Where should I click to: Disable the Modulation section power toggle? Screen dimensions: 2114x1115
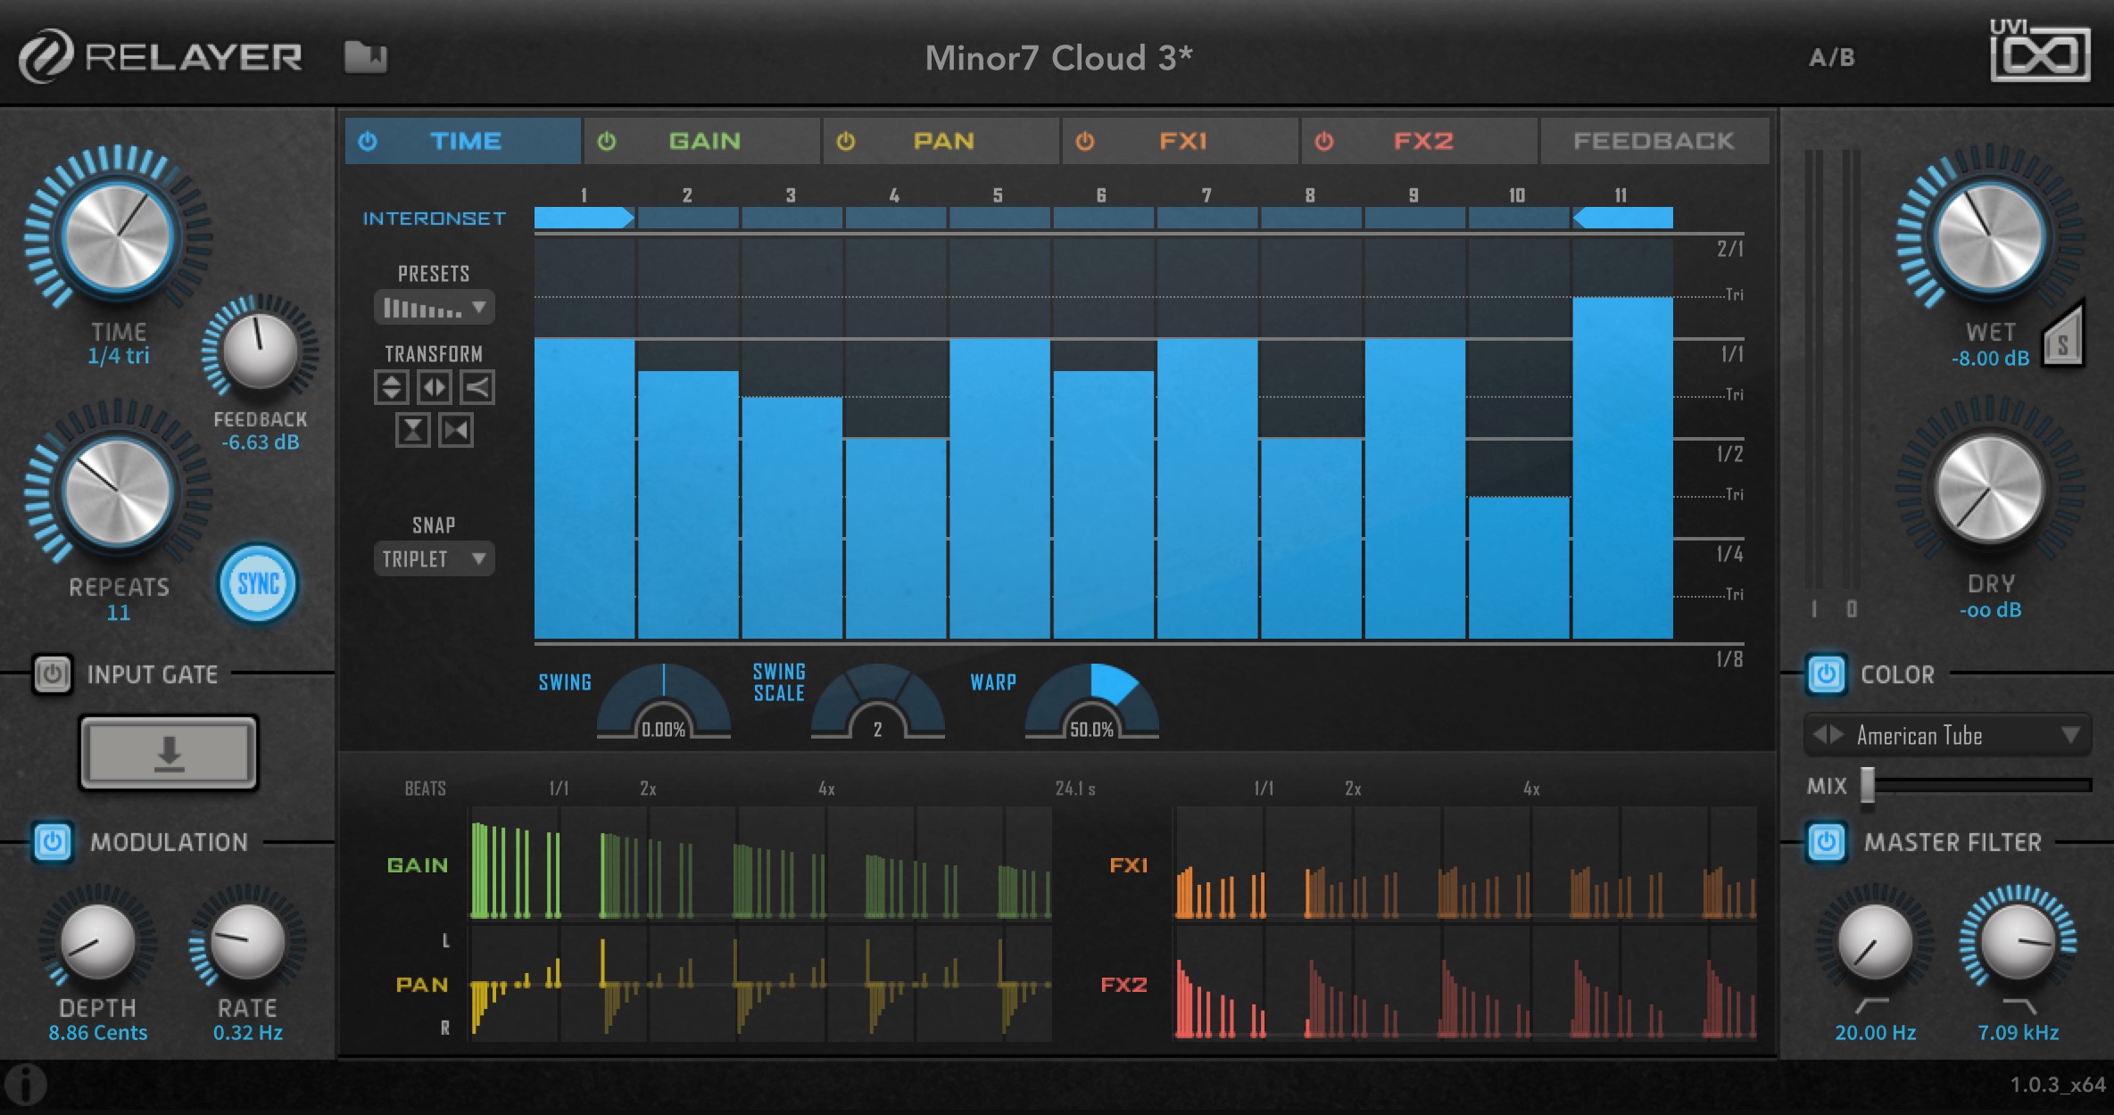click(52, 842)
